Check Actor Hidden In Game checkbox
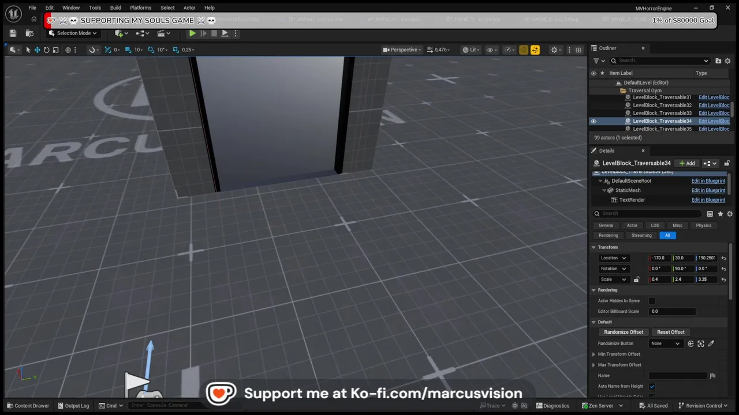Image resolution: width=739 pixels, height=415 pixels. click(652, 301)
